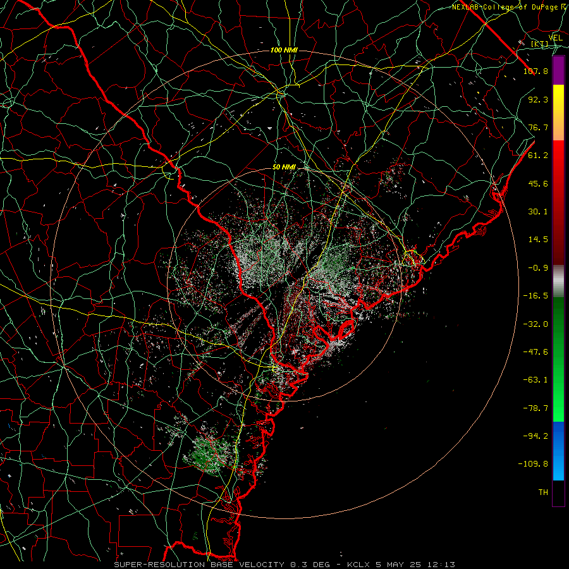Viewport: 569px width, 569px height.
Task: Click the Super-Resolution Base Velocity caption
Action: click(284, 565)
